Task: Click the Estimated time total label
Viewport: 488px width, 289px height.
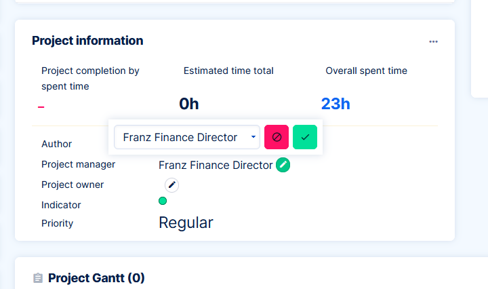Action: tap(228, 71)
